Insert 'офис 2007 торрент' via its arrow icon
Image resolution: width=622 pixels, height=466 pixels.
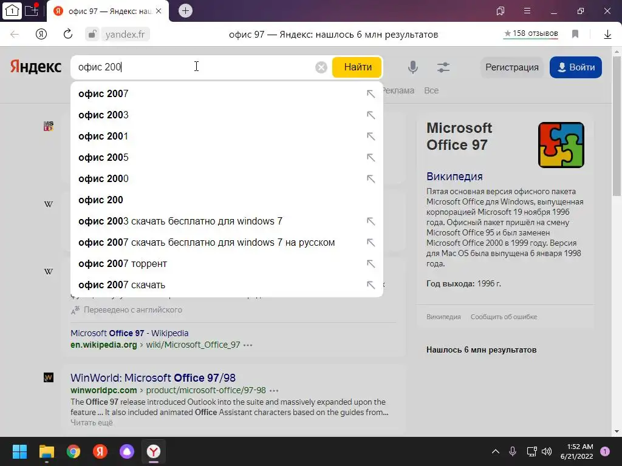pos(371,263)
